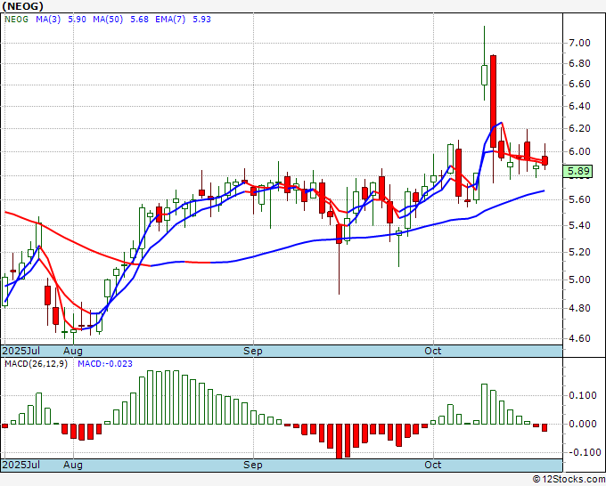Click the 6.20 price axis label

579,128
